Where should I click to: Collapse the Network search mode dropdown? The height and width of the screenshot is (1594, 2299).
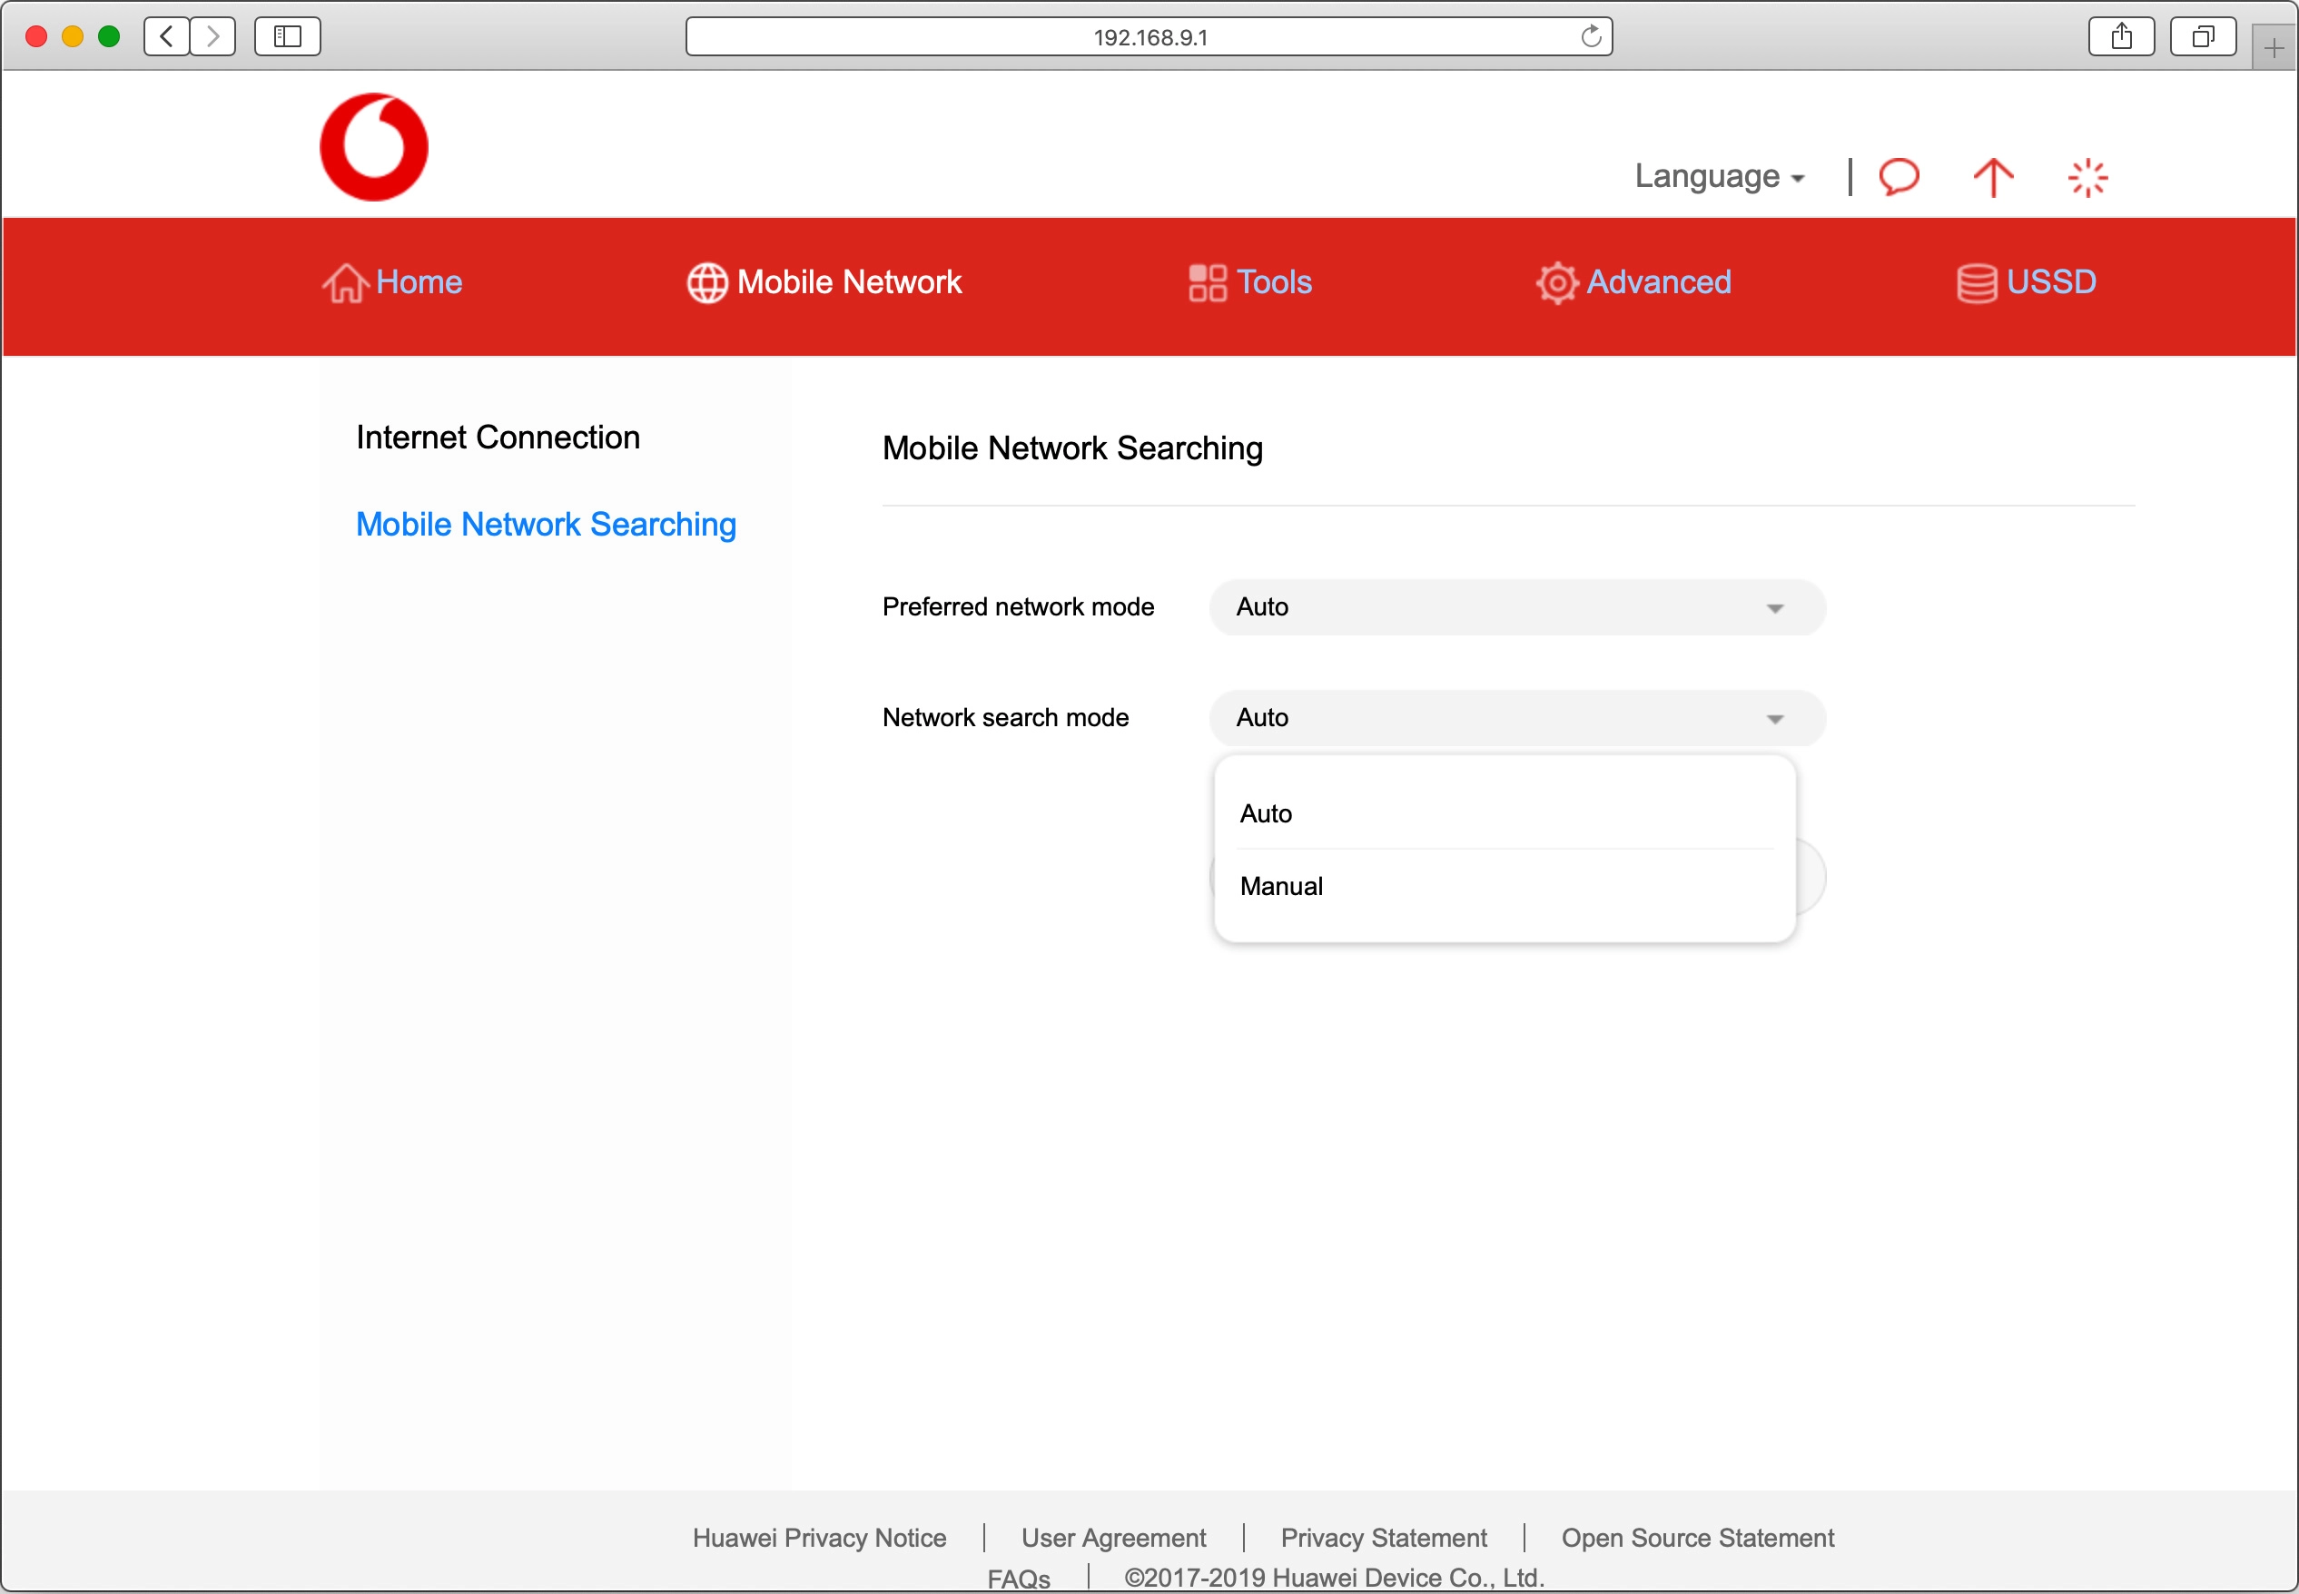[1516, 718]
